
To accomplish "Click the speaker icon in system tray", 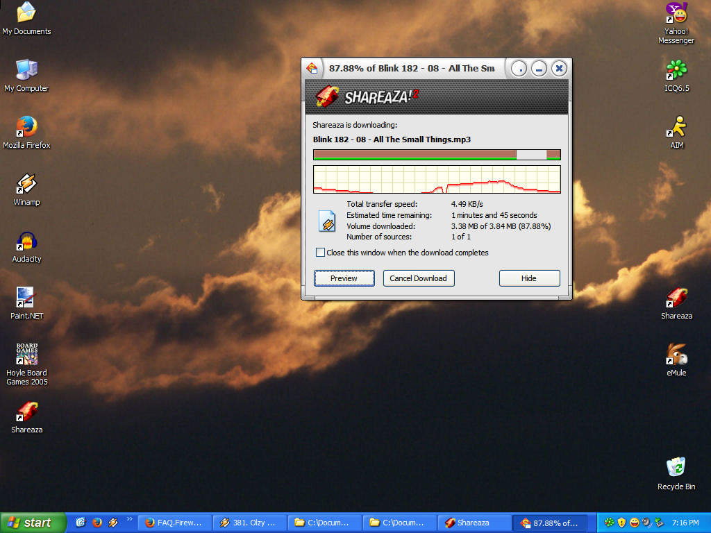I will point(646,523).
